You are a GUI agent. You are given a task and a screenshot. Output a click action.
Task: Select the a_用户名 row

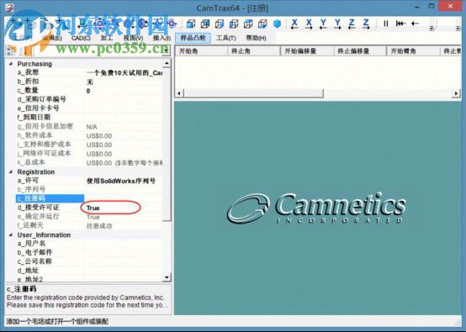pyautogui.click(x=89, y=244)
